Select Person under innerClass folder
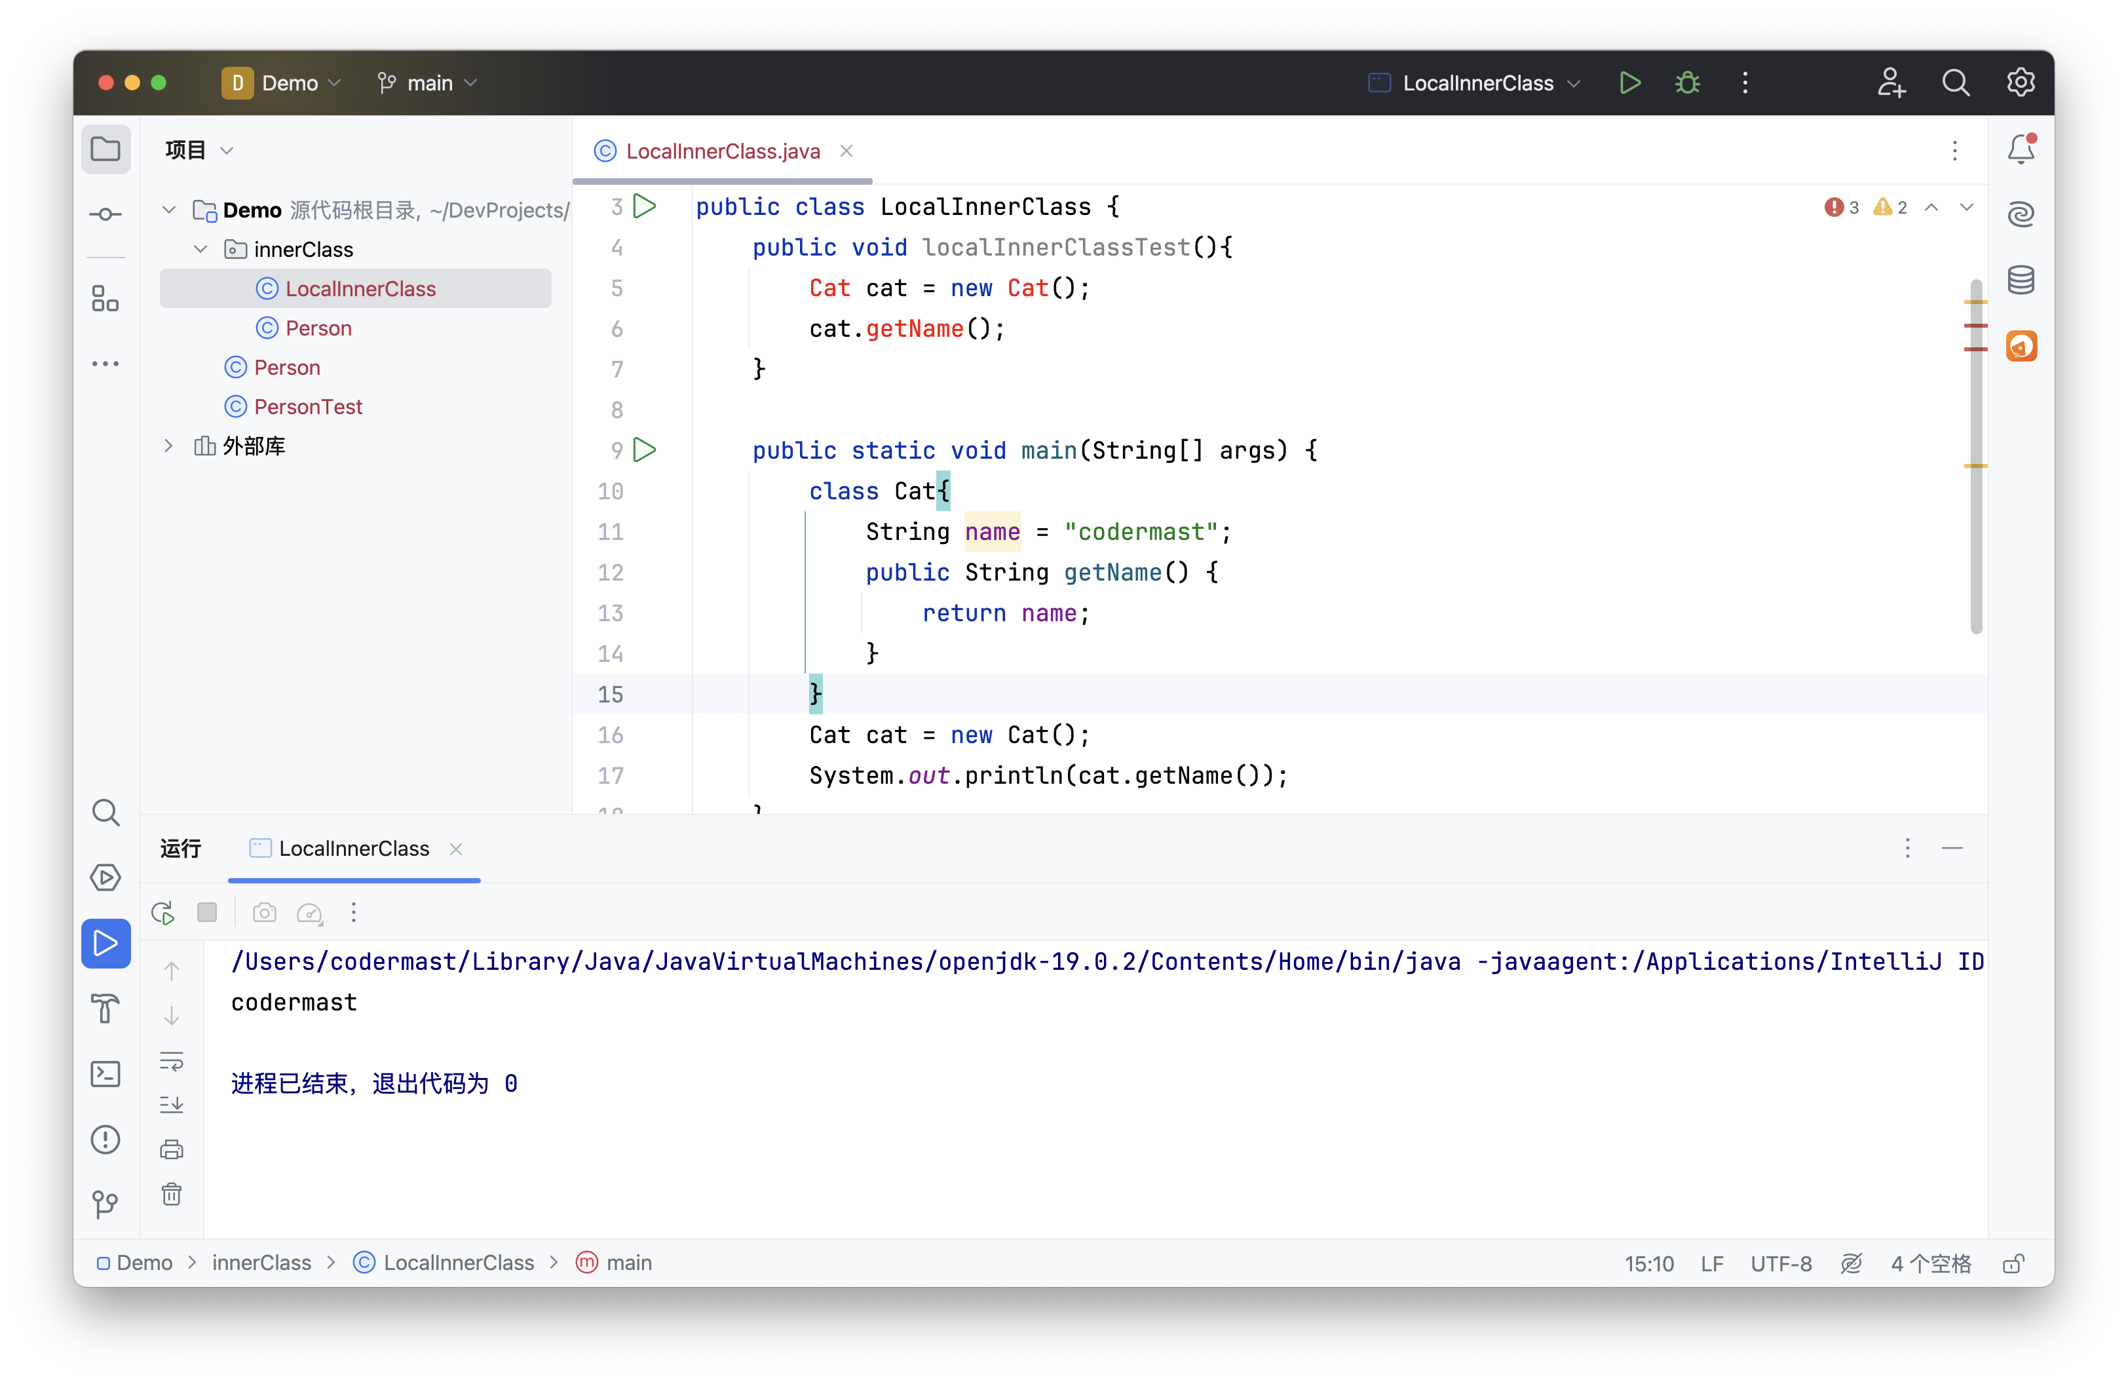The width and height of the screenshot is (2128, 1384). [318, 328]
